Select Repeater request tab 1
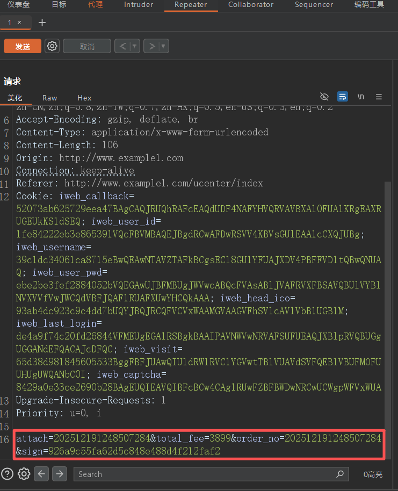This screenshot has width=398, height=491. [9, 23]
